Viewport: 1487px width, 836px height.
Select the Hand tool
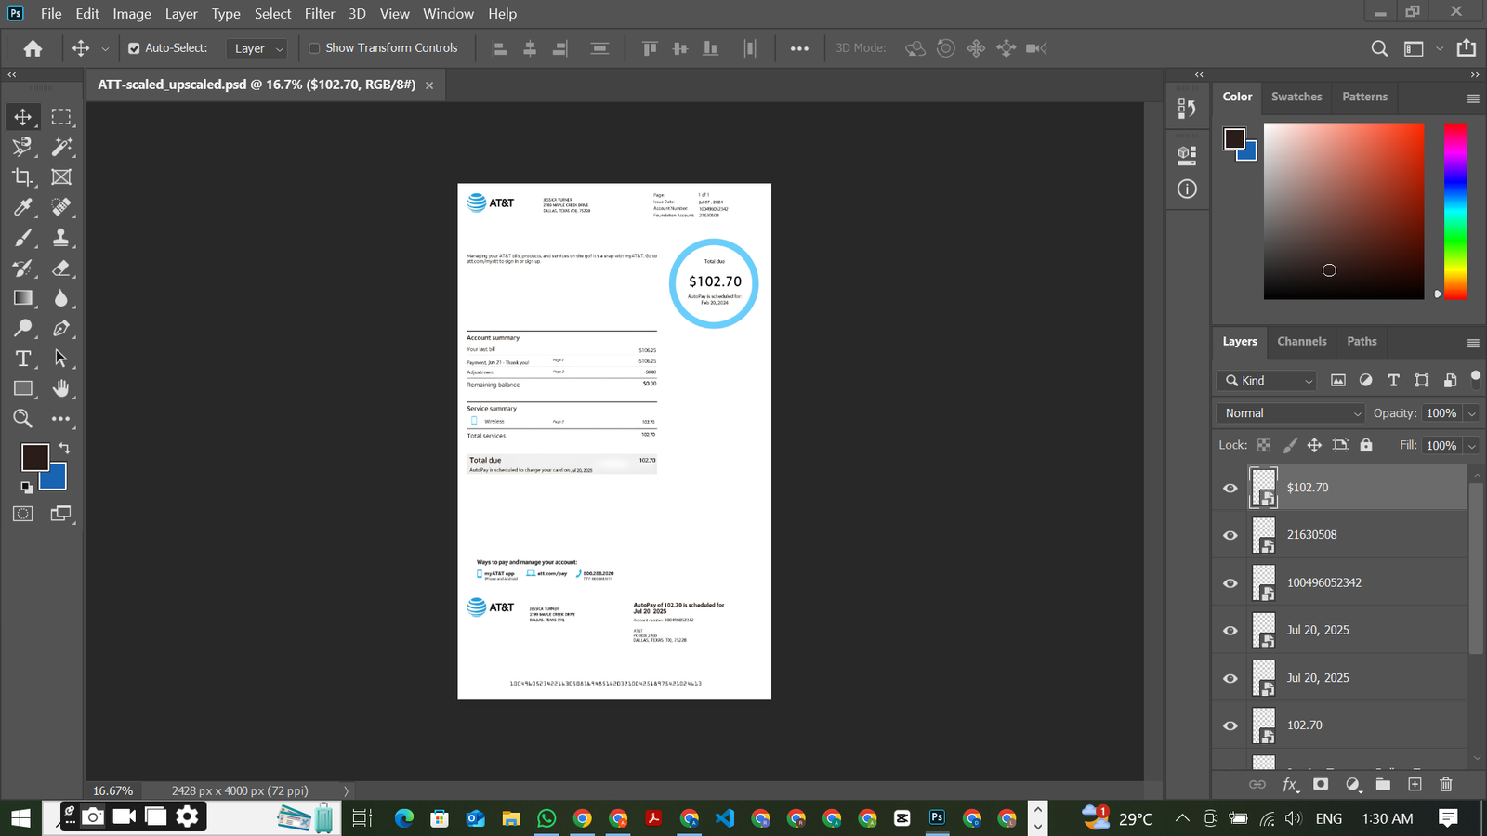tap(61, 388)
